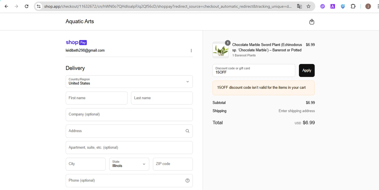This screenshot has height=190, width=379.
Task: Click 'Enter shipping address' text
Action: pyautogui.click(x=297, y=111)
